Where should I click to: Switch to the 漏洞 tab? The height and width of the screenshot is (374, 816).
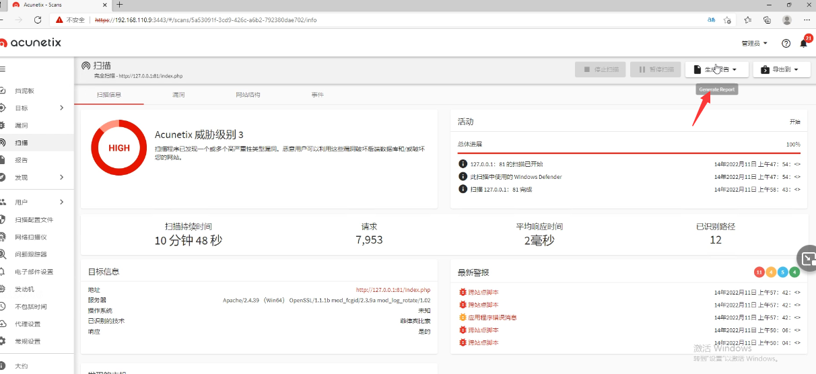tap(178, 95)
